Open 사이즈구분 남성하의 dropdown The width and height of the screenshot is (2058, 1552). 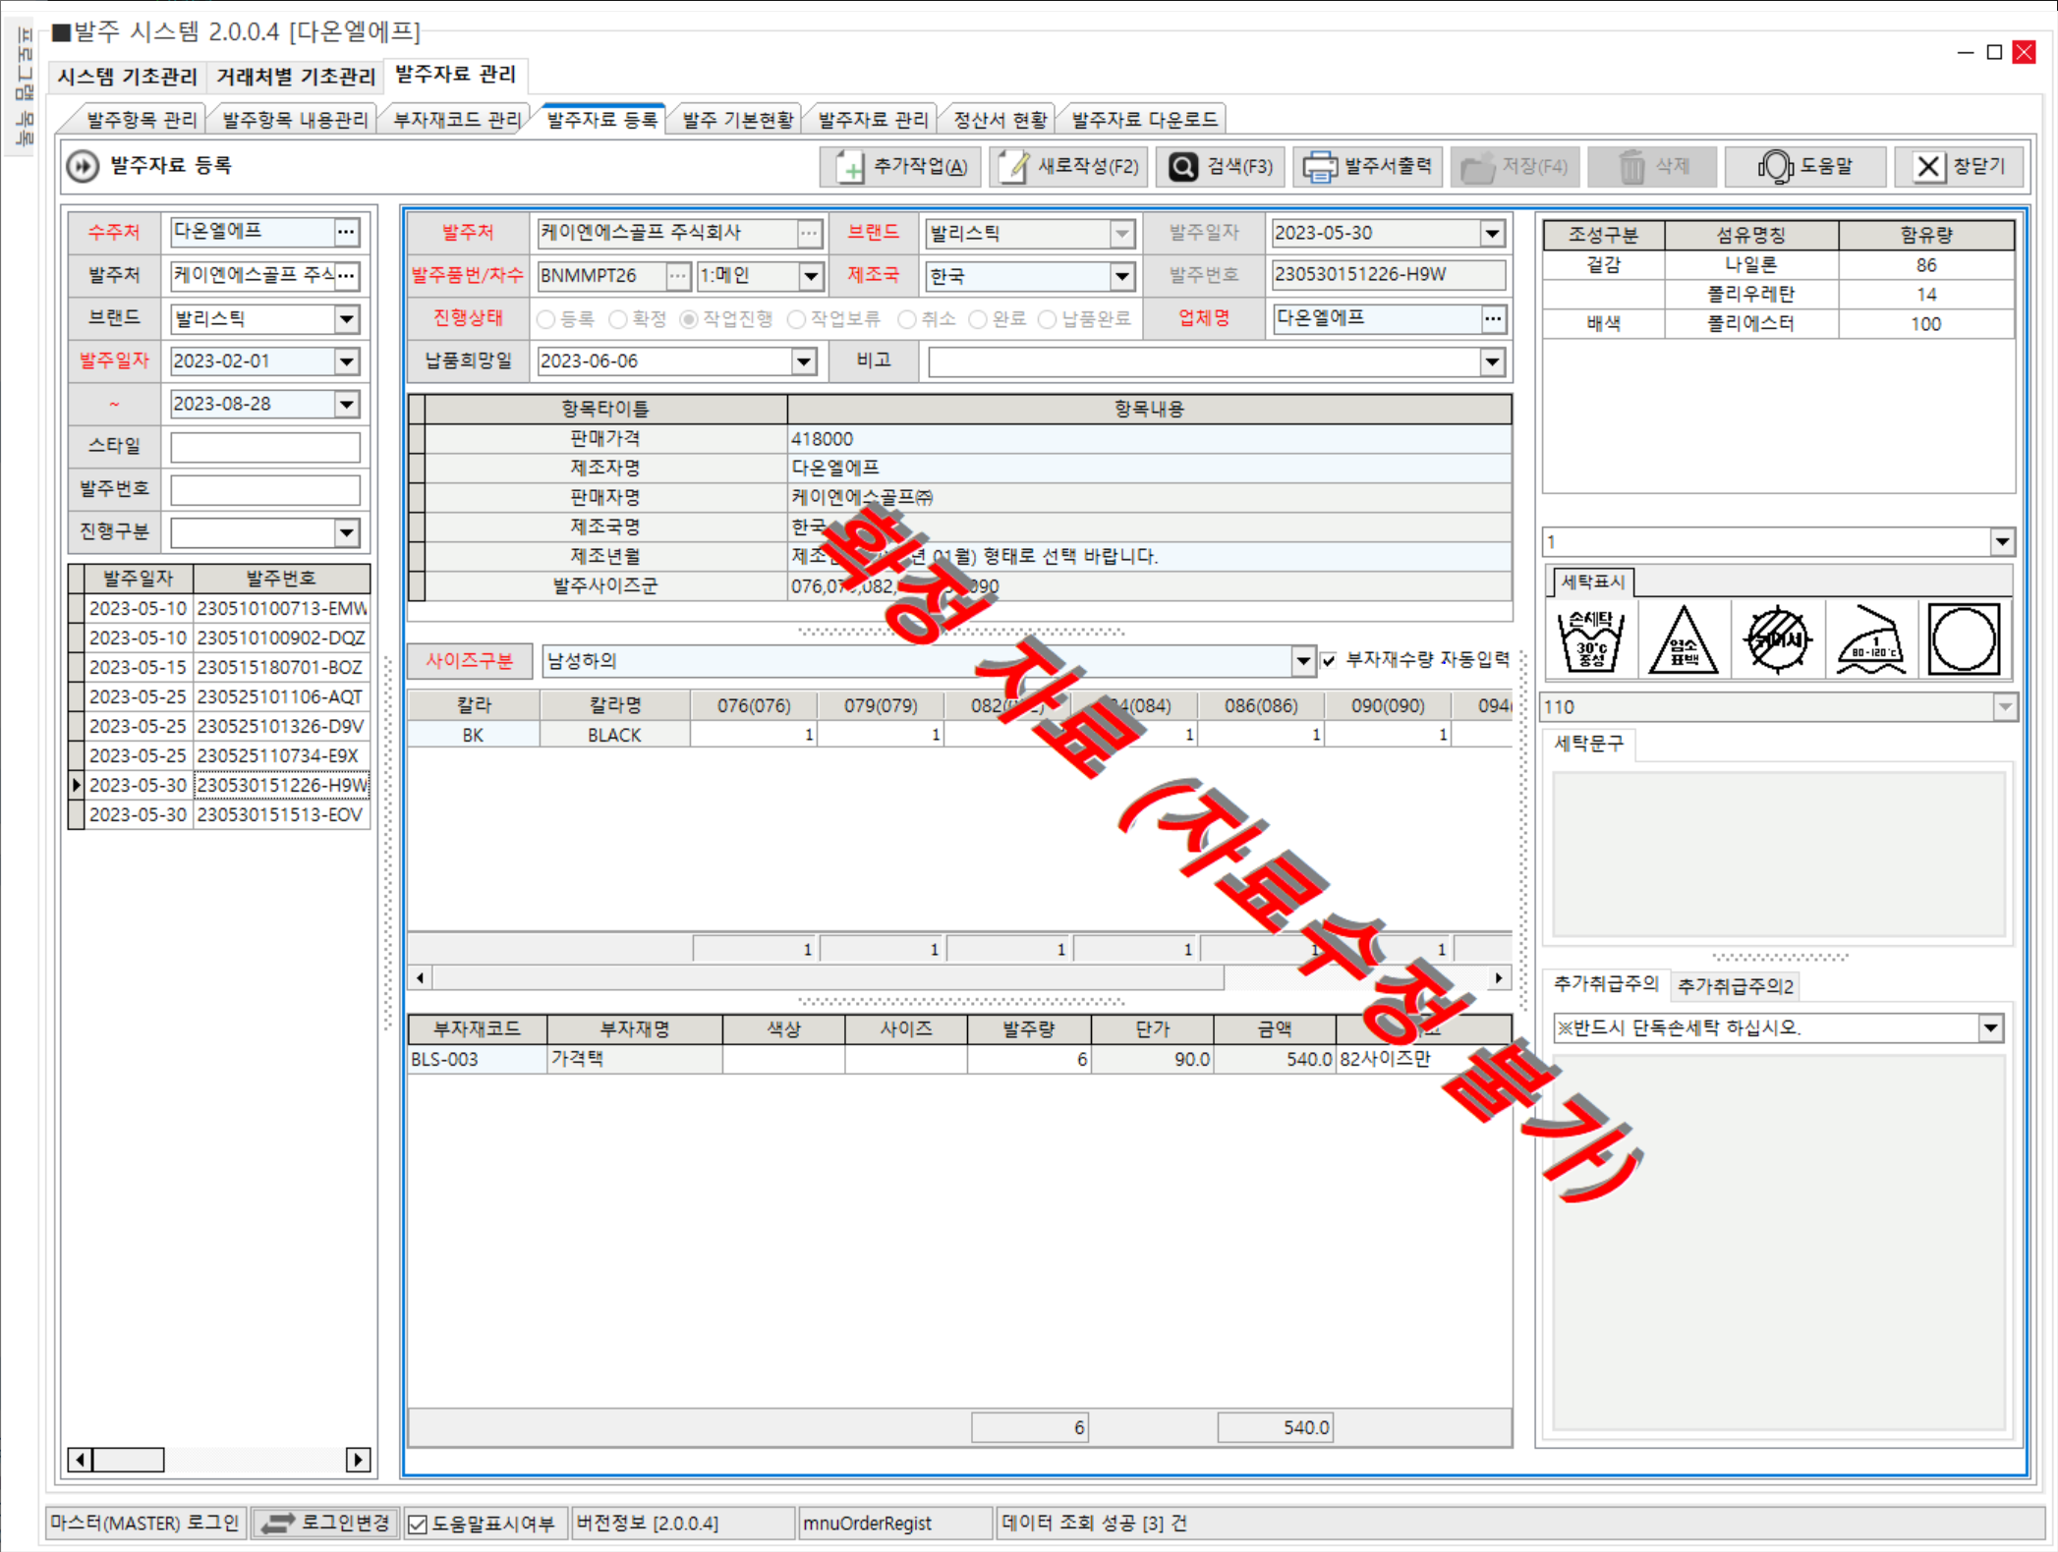coord(1303,661)
